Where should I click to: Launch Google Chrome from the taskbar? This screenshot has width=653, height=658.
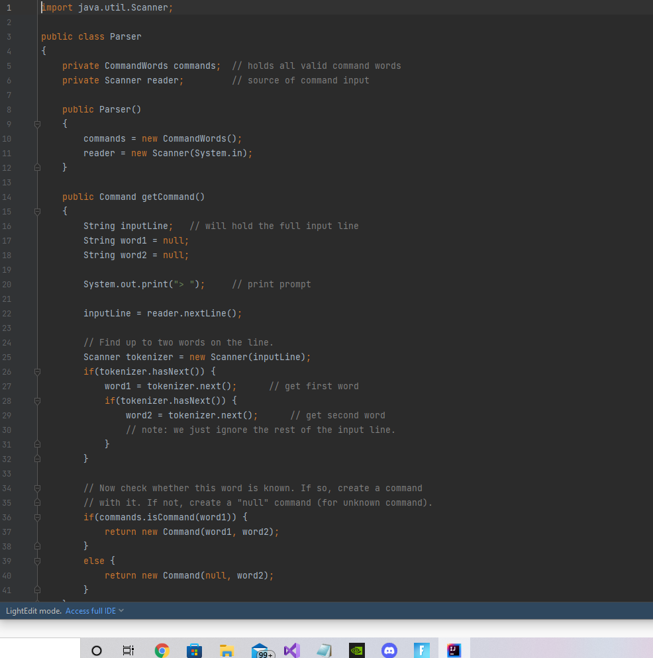coord(162,650)
